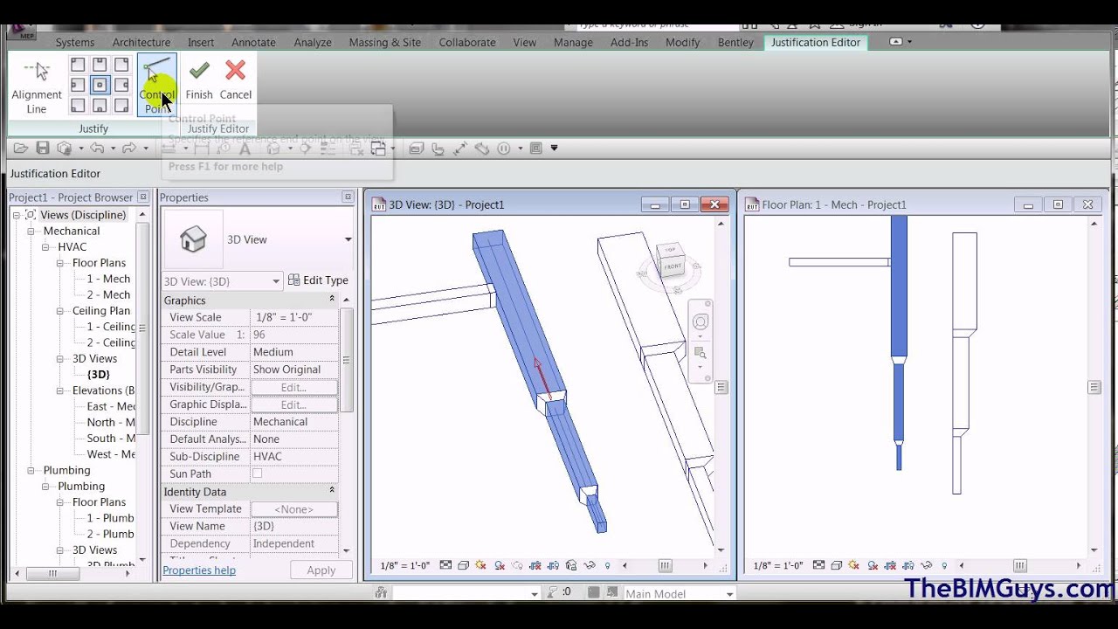Collapse the HVAC tree node
Viewport: 1118px width, 629px height.
point(47,247)
